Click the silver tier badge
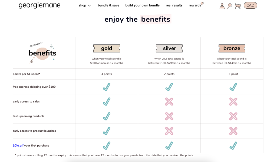277x162 pixels. pos(169,48)
